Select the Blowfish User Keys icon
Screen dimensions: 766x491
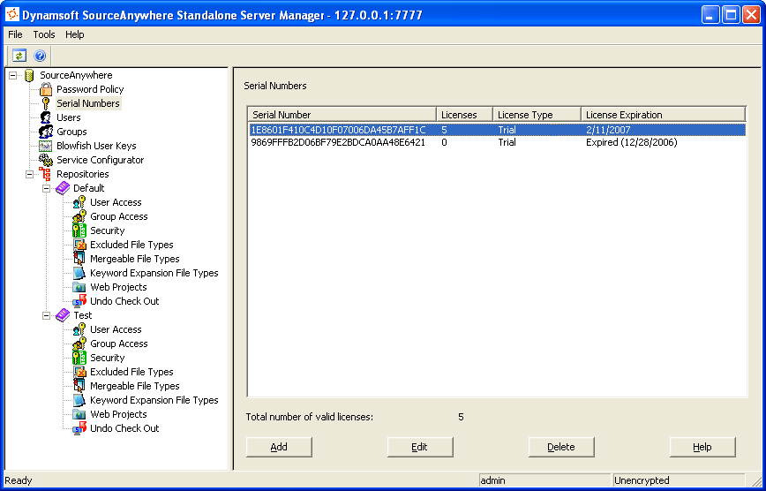[x=46, y=146]
